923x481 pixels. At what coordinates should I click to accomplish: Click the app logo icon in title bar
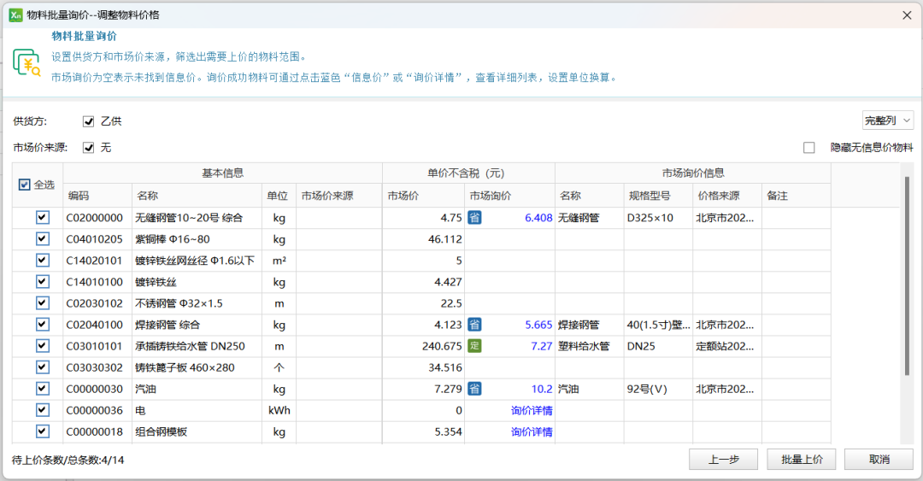[x=15, y=15]
